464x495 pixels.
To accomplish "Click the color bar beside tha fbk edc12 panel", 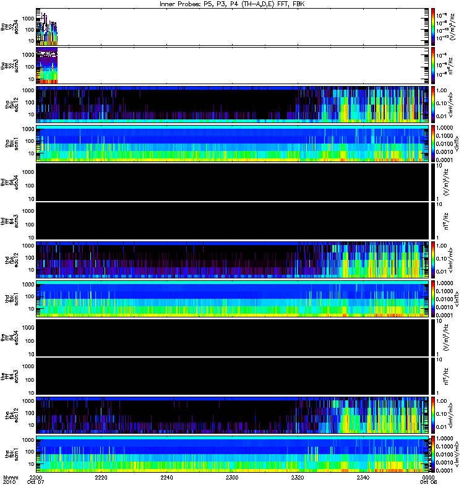I will (433, 105).
